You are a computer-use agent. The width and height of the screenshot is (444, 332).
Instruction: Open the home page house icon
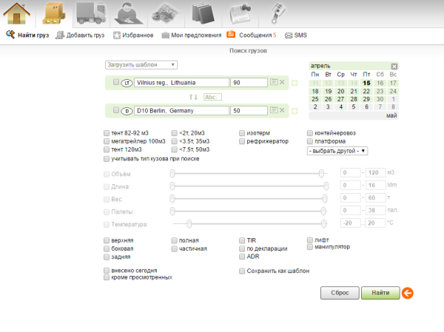(x=18, y=14)
